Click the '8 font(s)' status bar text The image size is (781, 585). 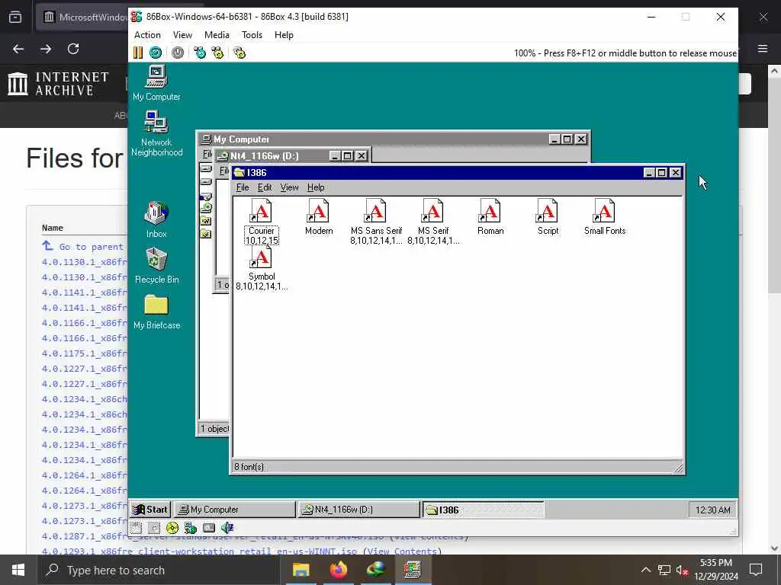249,467
